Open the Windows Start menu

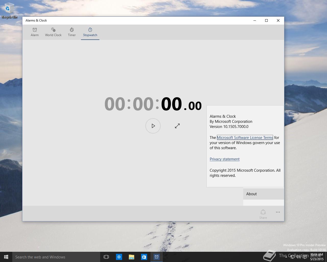click(6, 257)
